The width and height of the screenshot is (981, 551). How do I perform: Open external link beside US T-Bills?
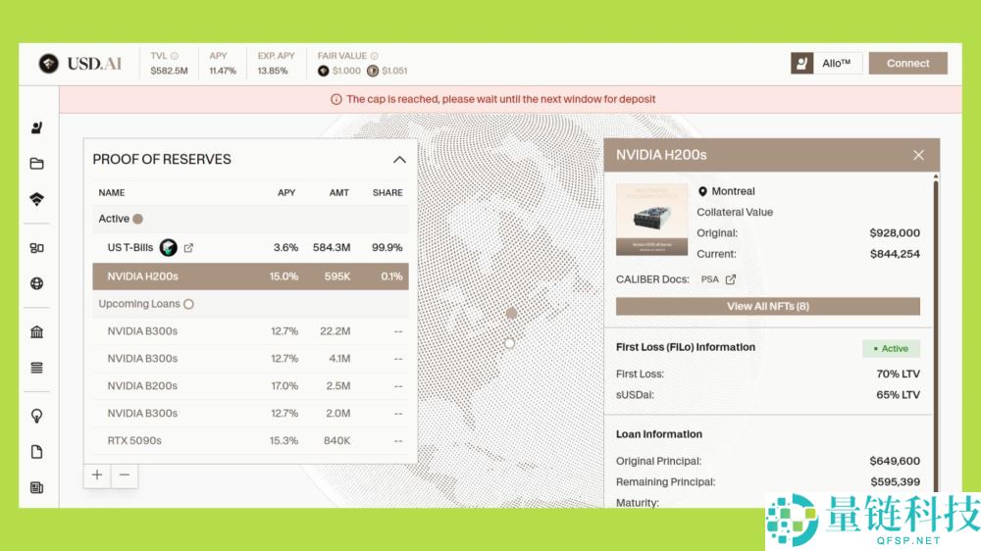coord(189,248)
